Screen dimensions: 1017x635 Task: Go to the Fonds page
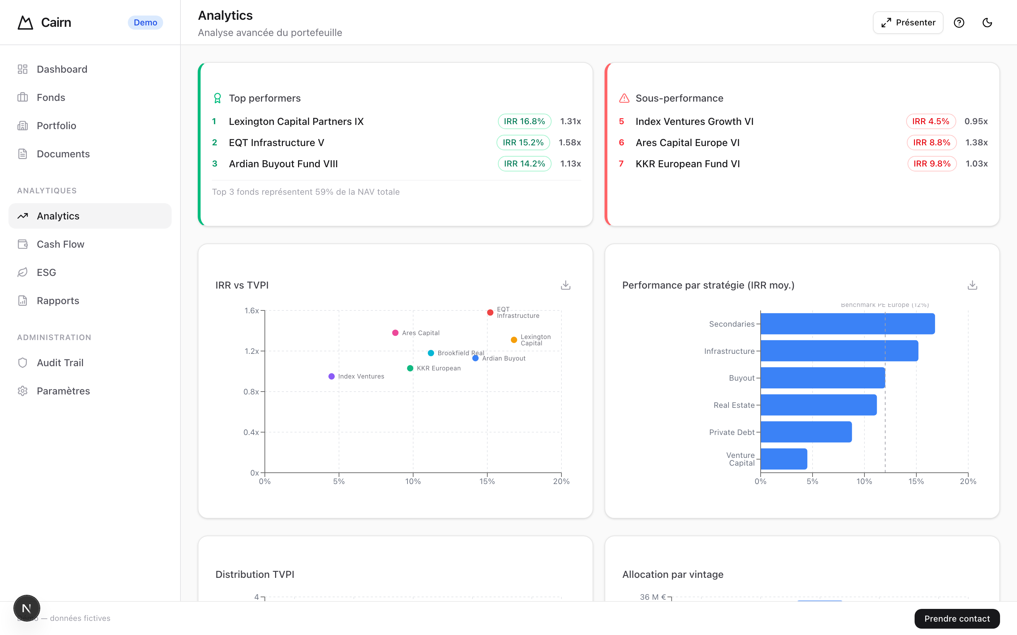click(x=51, y=97)
